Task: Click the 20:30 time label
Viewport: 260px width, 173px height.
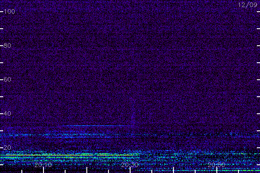Action: tap(130, 165)
